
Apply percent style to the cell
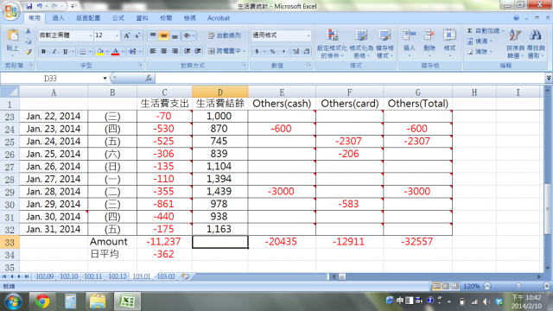coord(273,52)
